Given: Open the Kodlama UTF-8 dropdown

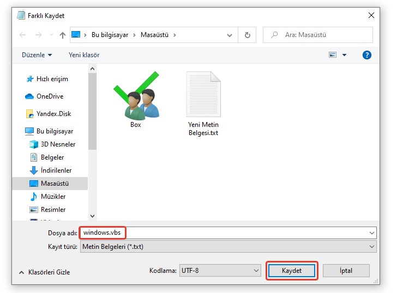Looking at the screenshot, I should tap(219, 271).
